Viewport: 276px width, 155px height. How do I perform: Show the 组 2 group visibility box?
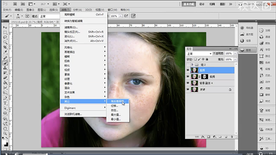click(188, 64)
